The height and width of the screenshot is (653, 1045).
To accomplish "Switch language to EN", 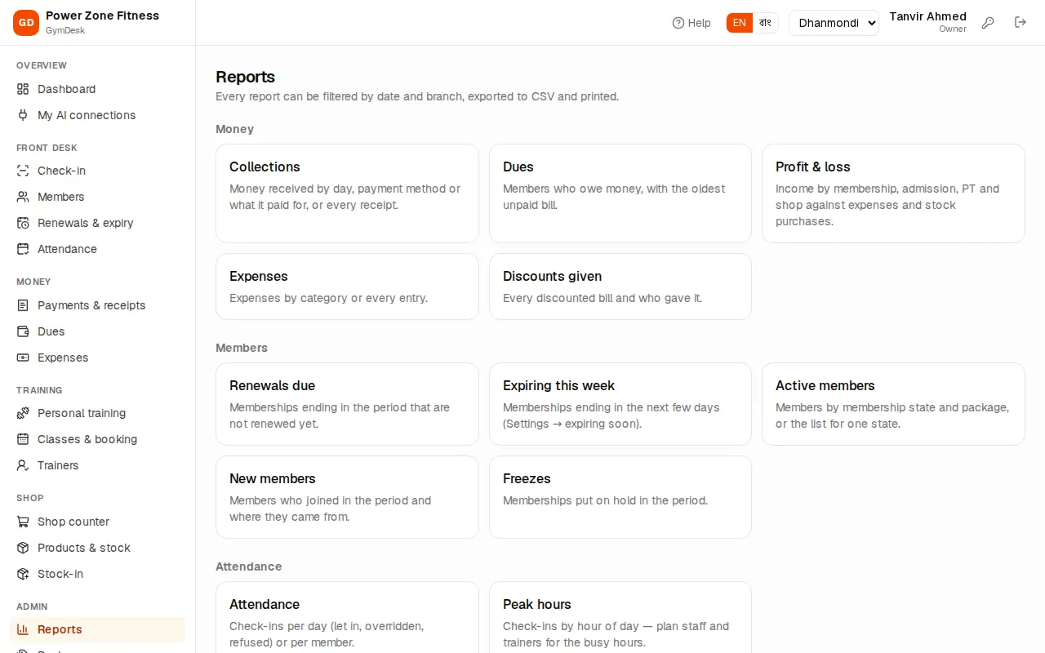I will coord(739,23).
